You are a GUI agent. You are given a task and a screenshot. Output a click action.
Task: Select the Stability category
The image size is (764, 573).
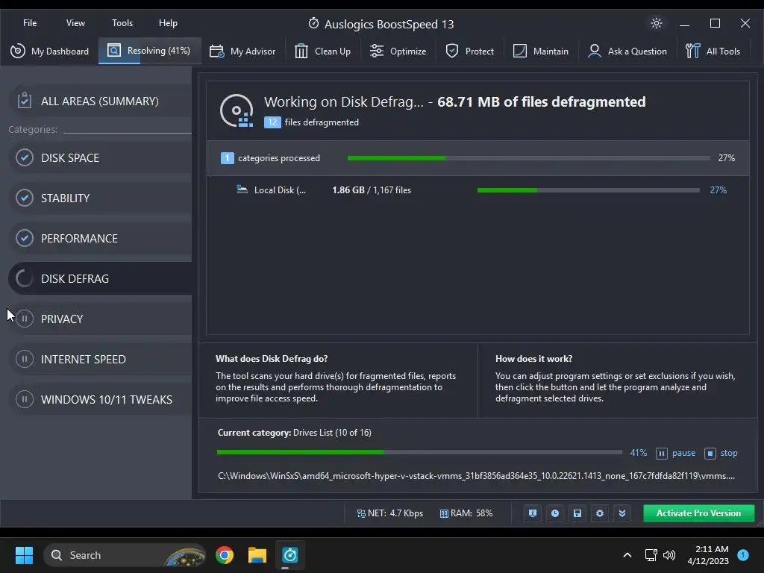[x=100, y=198]
